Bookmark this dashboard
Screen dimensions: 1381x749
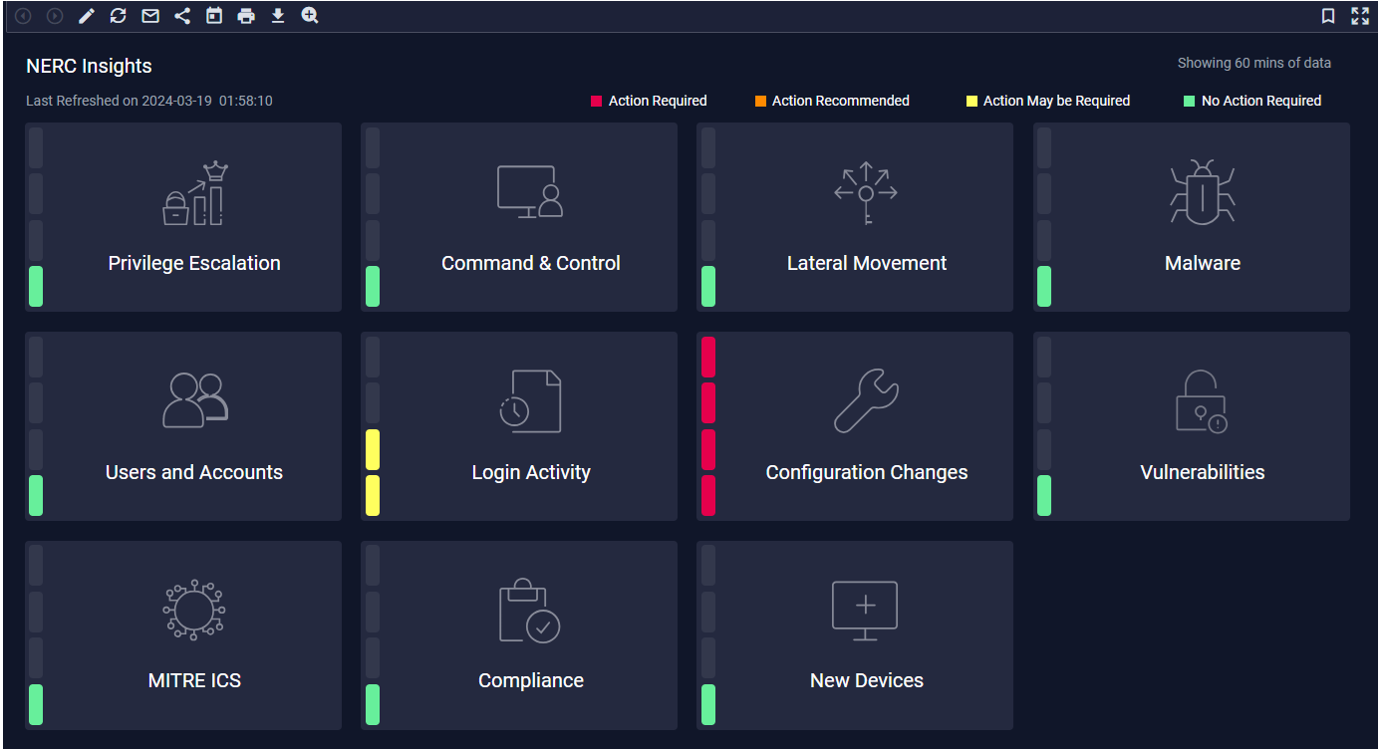[1330, 16]
